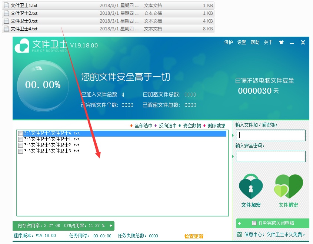Click 全部选中 to select all files
The image size is (313, 244).
click(x=143, y=126)
